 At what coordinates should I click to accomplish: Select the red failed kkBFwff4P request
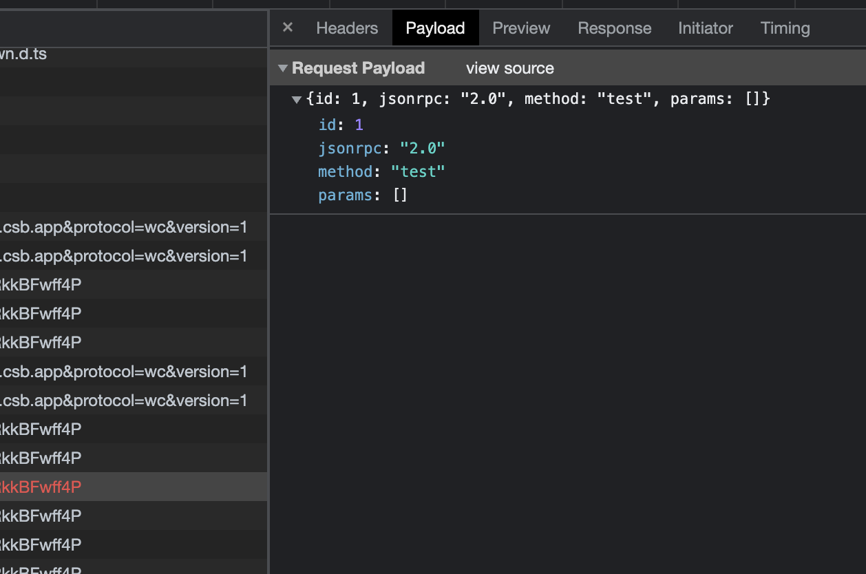(134, 487)
